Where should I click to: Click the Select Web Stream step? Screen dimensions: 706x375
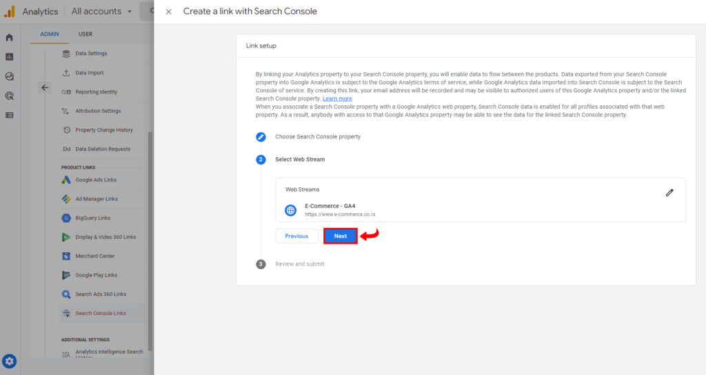pyautogui.click(x=300, y=160)
